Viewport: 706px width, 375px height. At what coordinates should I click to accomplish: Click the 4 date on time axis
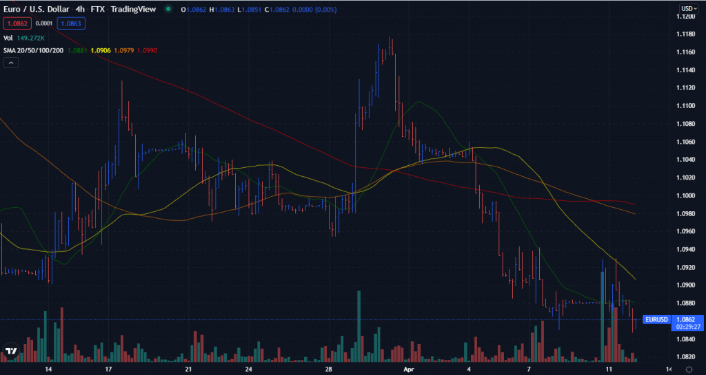[469, 369]
